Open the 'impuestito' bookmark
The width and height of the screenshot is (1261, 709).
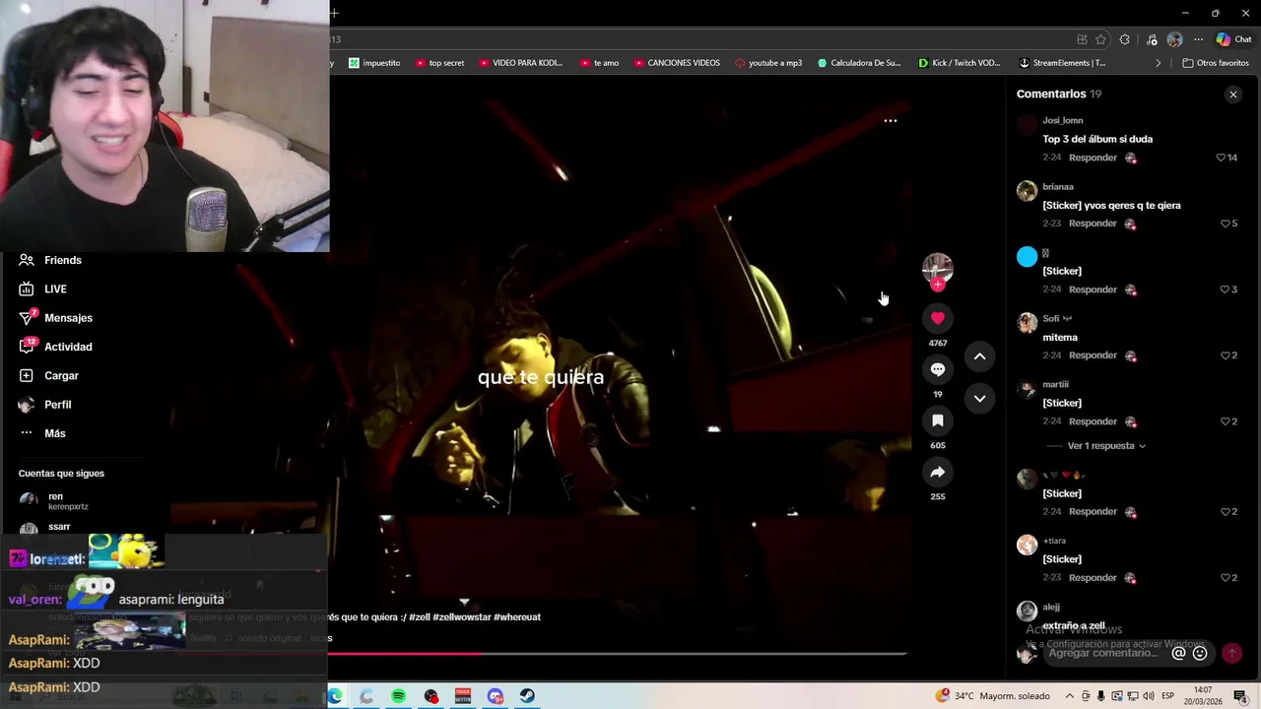[x=374, y=63]
